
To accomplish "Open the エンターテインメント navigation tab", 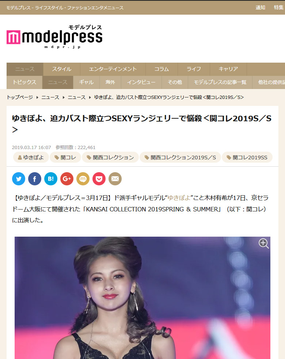I will [x=113, y=69].
